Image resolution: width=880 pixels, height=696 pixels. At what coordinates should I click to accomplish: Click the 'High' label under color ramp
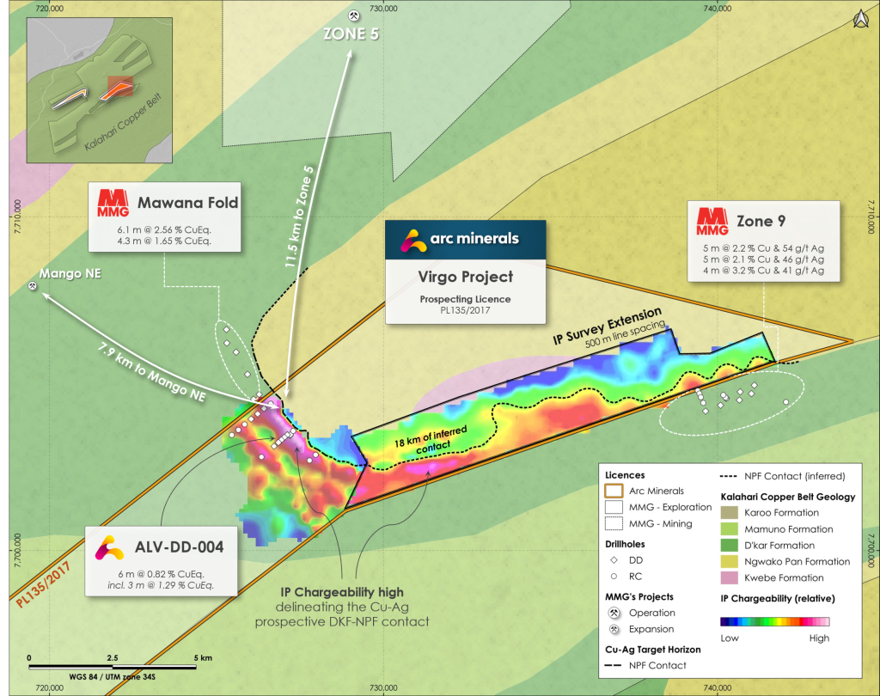pos(819,638)
